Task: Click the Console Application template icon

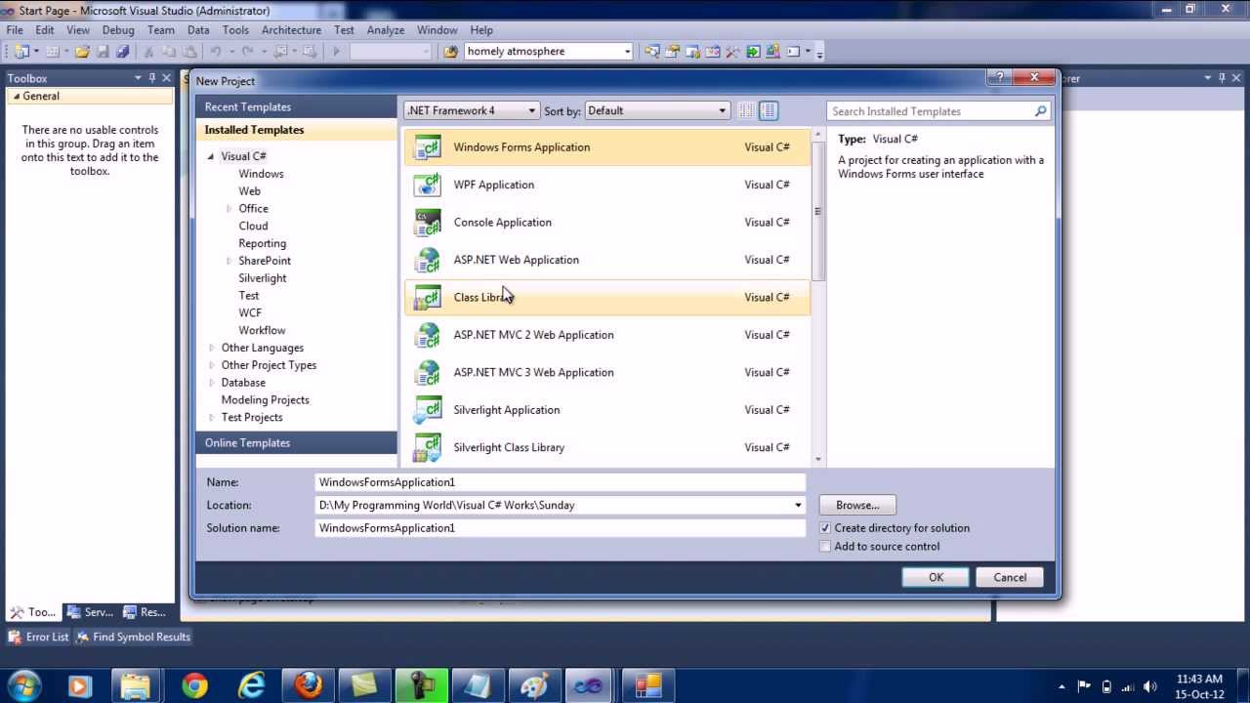Action: pos(428,223)
